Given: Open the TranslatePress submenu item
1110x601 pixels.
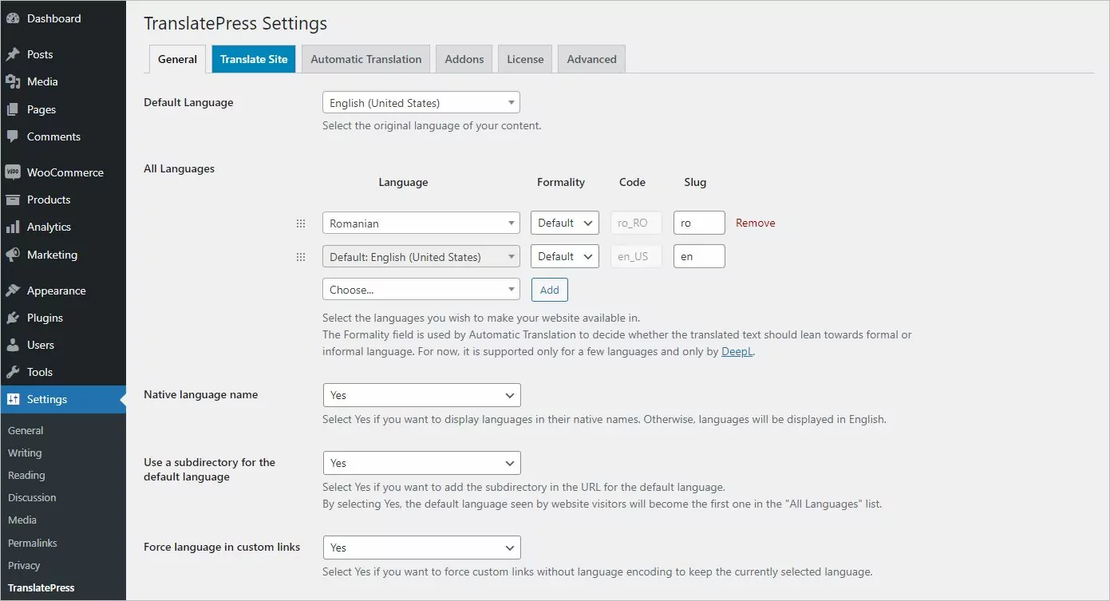Looking at the screenshot, I should coord(41,587).
